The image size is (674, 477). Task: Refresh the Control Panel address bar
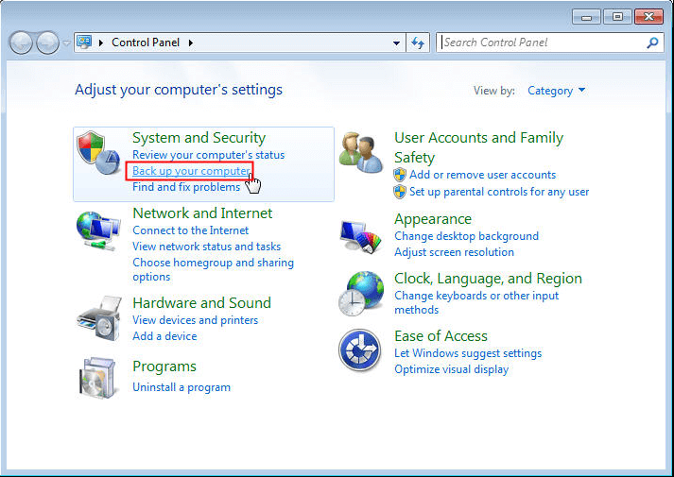pos(419,43)
